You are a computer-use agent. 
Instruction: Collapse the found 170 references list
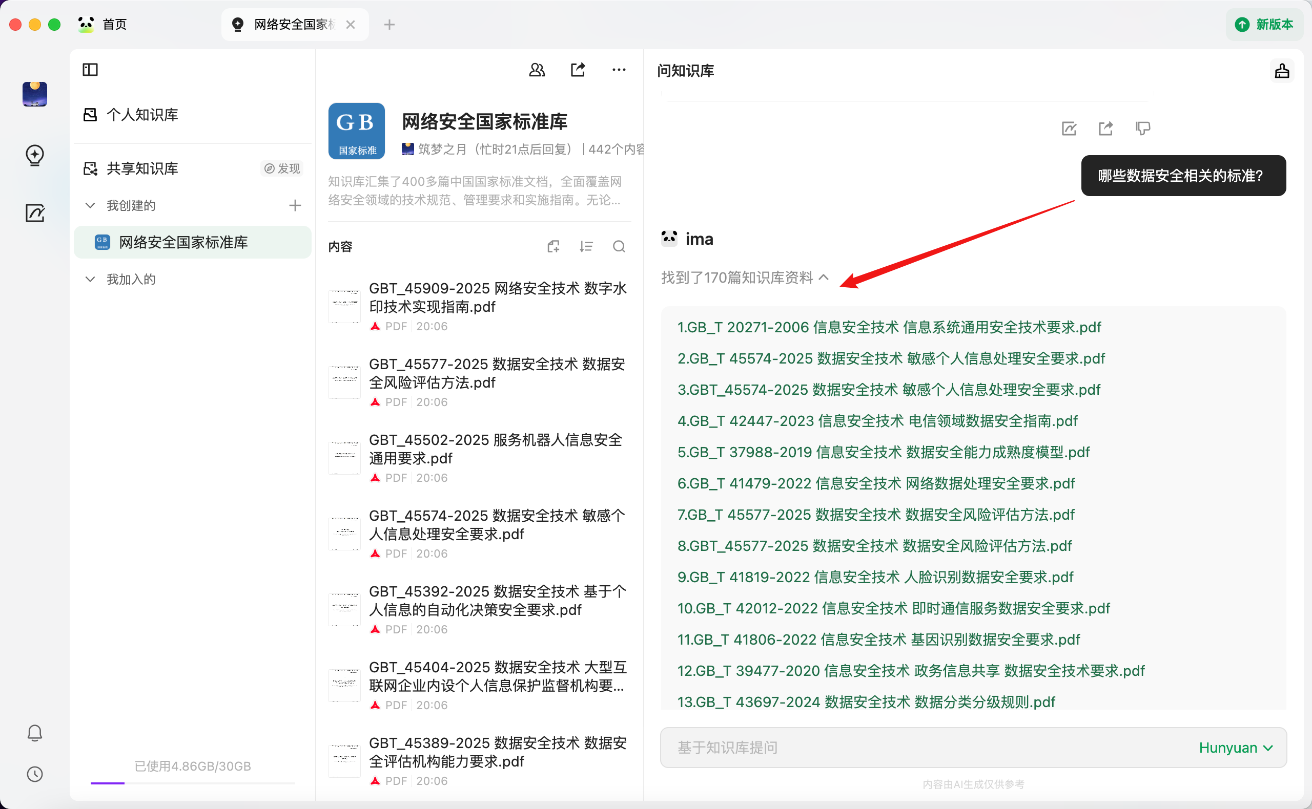[824, 277]
